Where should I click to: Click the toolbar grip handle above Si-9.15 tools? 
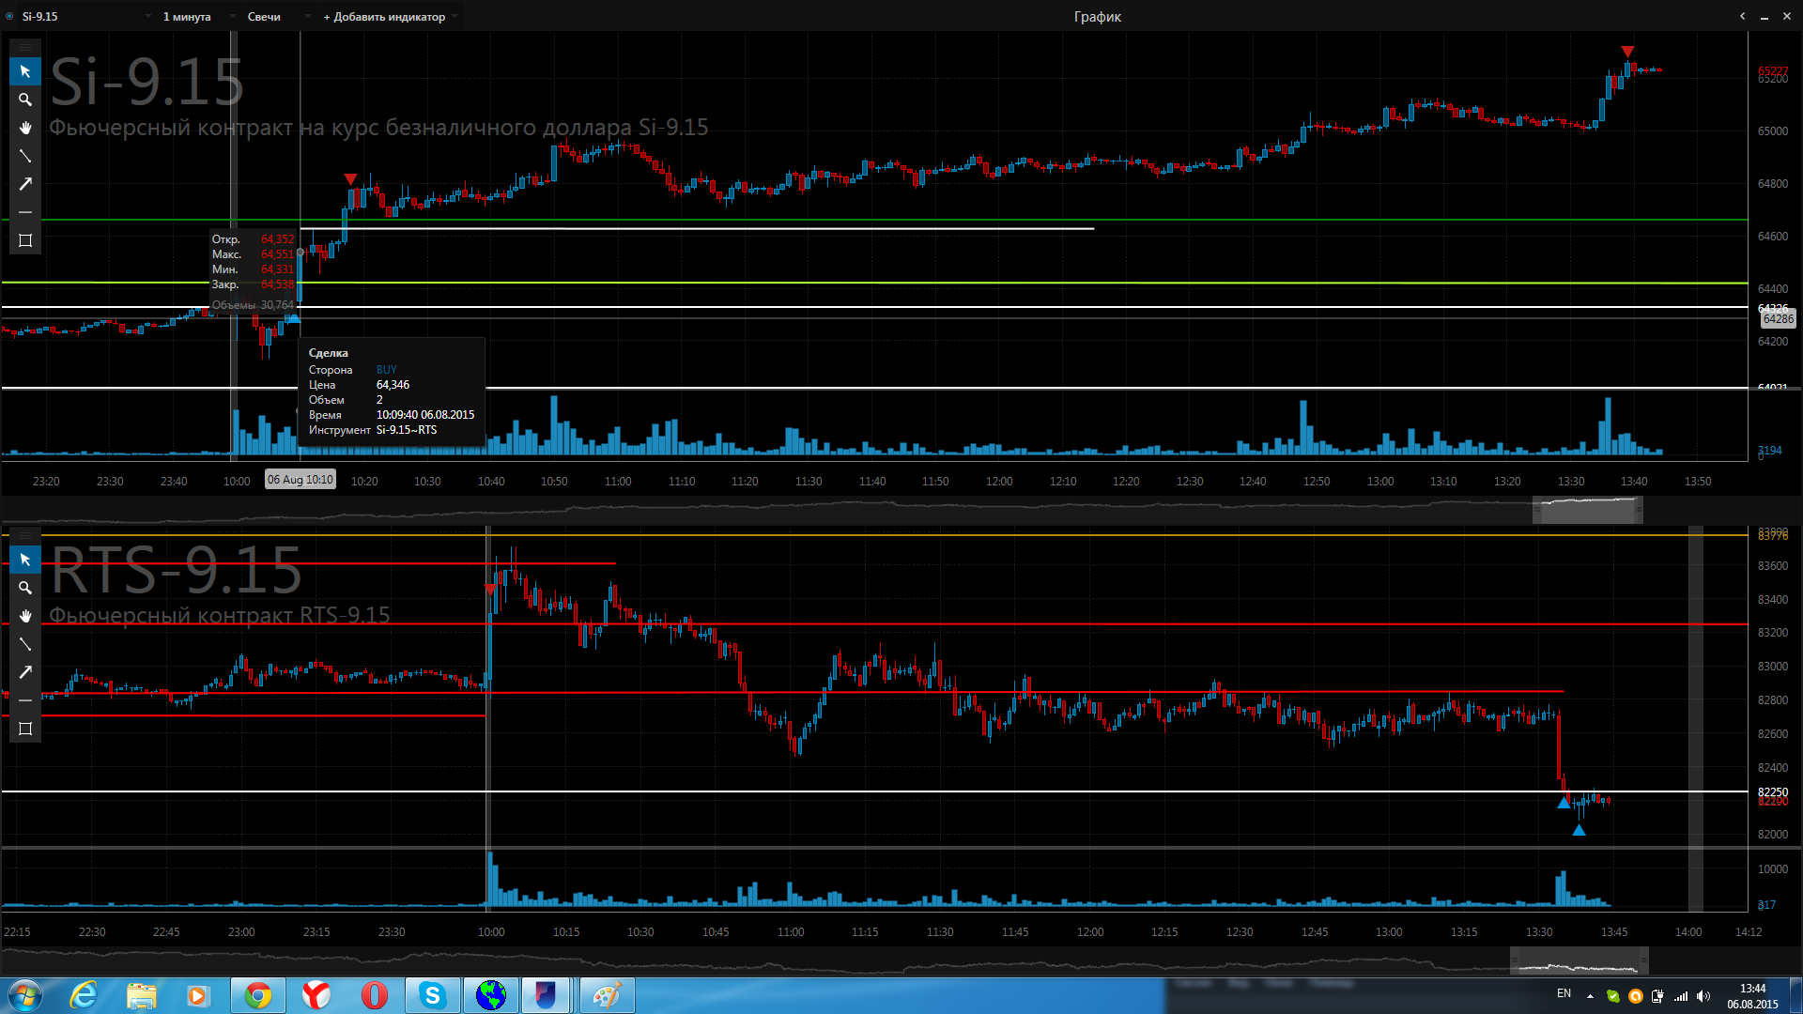point(25,47)
